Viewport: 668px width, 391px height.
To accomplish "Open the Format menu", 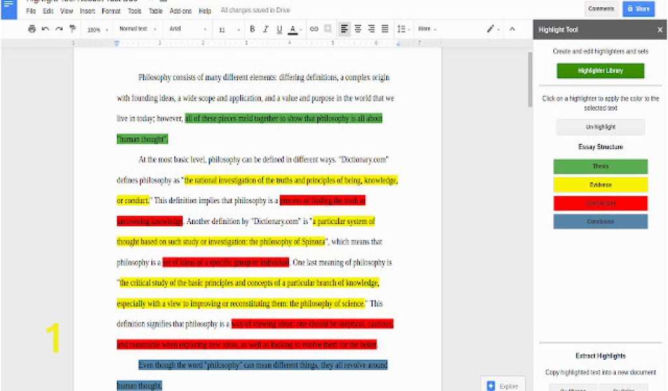I will coord(111,11).
